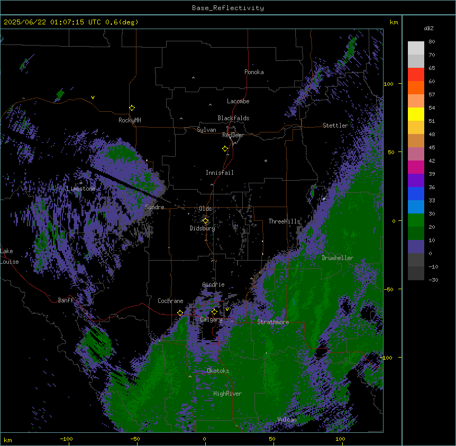Click the Strathmore town label
The width and height of the screenshot is (456, 446).
point(273,322)
